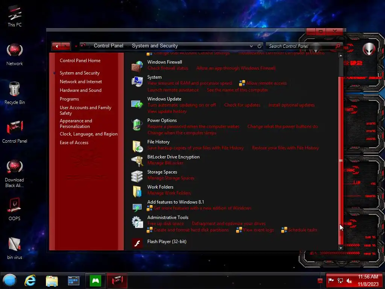Click View event logs link
This screenshot has width=385, height=289.
(258, 230)
